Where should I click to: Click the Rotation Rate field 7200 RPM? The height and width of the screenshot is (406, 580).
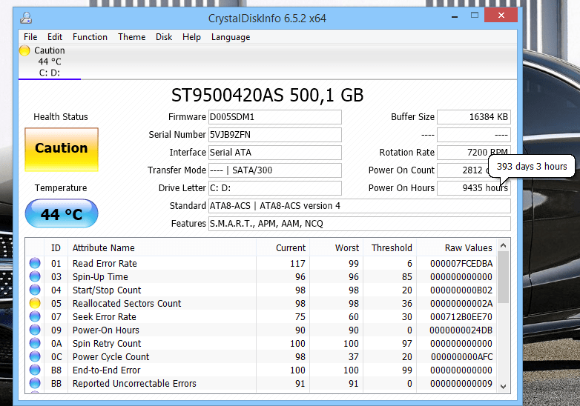pos(474,153)
